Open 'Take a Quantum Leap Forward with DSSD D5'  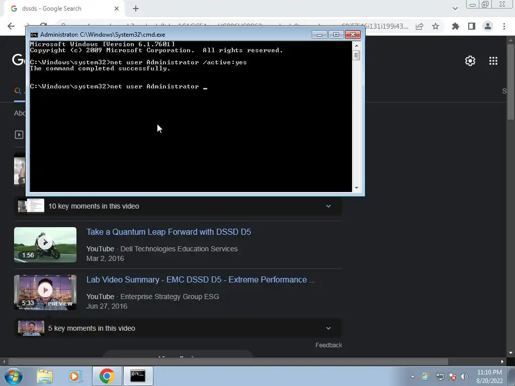click(x=168, y=232)
